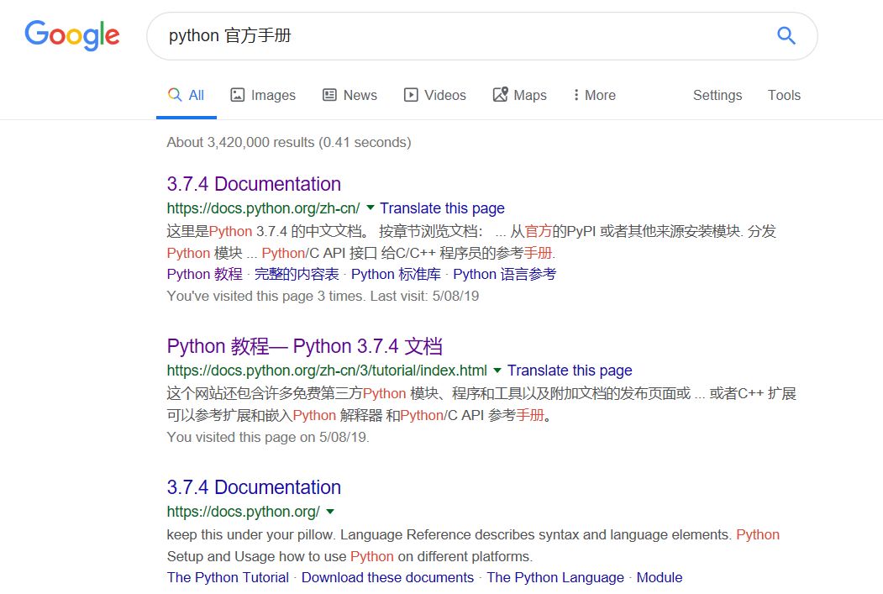Click the https://docs.python.org/zh-cn/ URL text

(263, 208)
